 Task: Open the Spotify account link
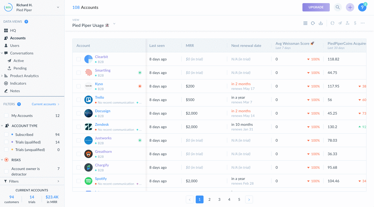pyautogui.click(x=101, y=179)
